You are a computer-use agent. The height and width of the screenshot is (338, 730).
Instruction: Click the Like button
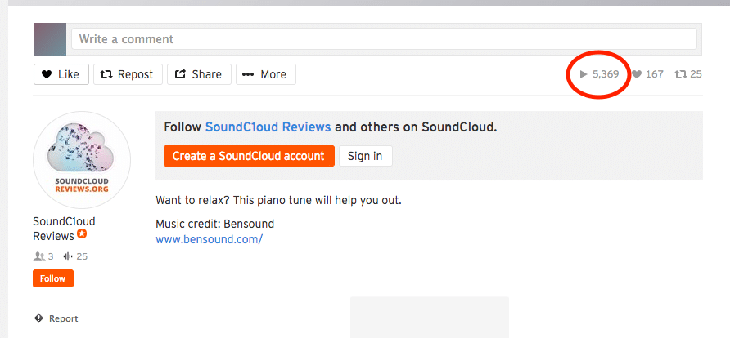point(61,74)
